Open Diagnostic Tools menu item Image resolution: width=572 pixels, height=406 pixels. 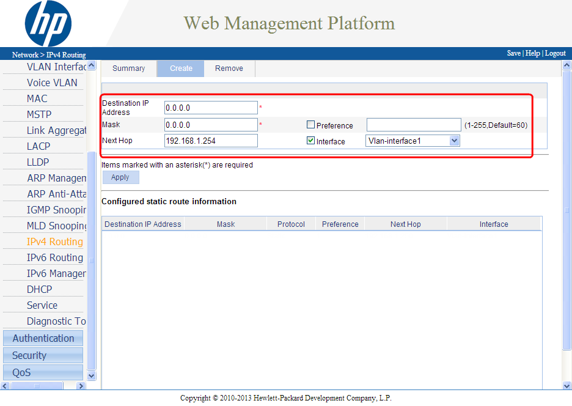click(x=56, y=321)
